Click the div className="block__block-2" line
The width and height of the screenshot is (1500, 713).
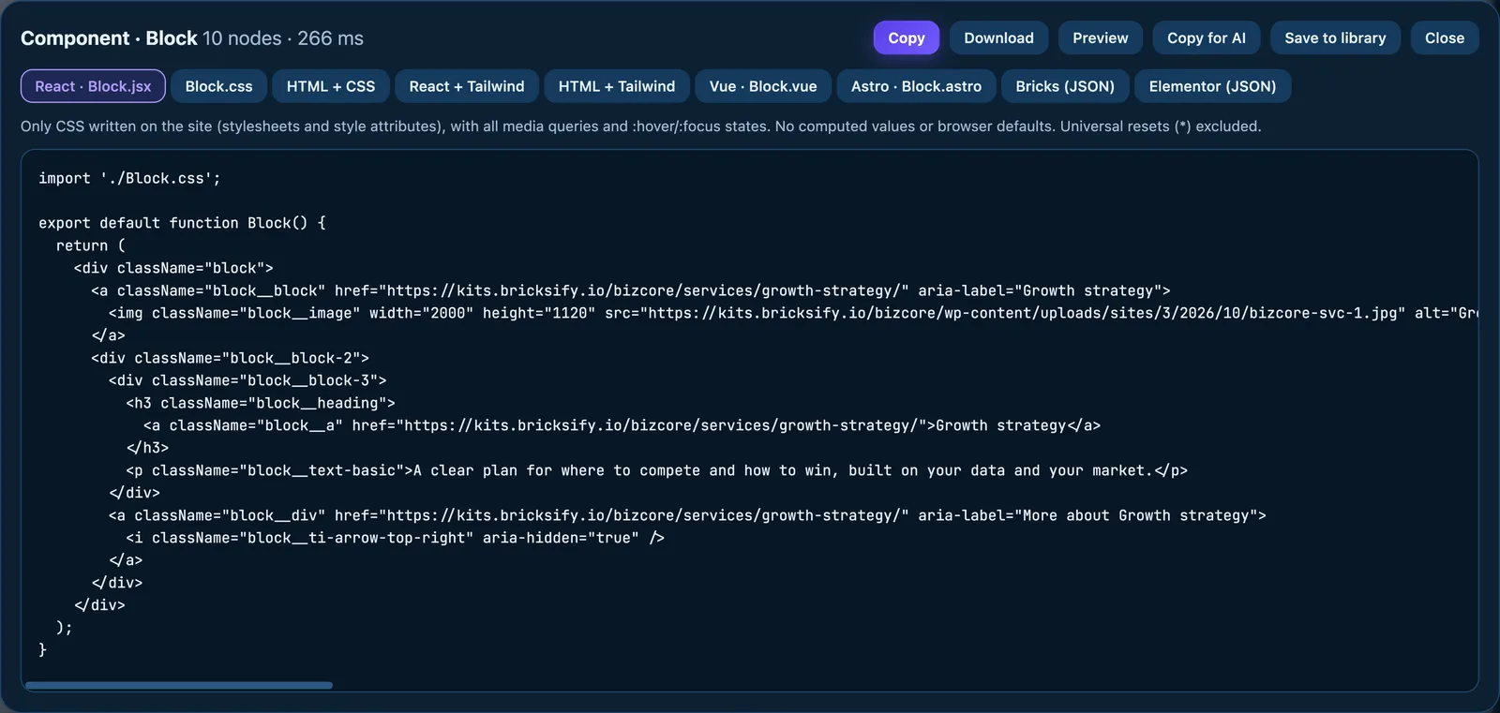click(x=230, y=358)
